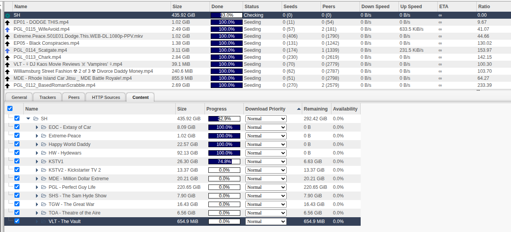
Task: Click the checking gear icon for SH torrent
Action: pos(7,15)
